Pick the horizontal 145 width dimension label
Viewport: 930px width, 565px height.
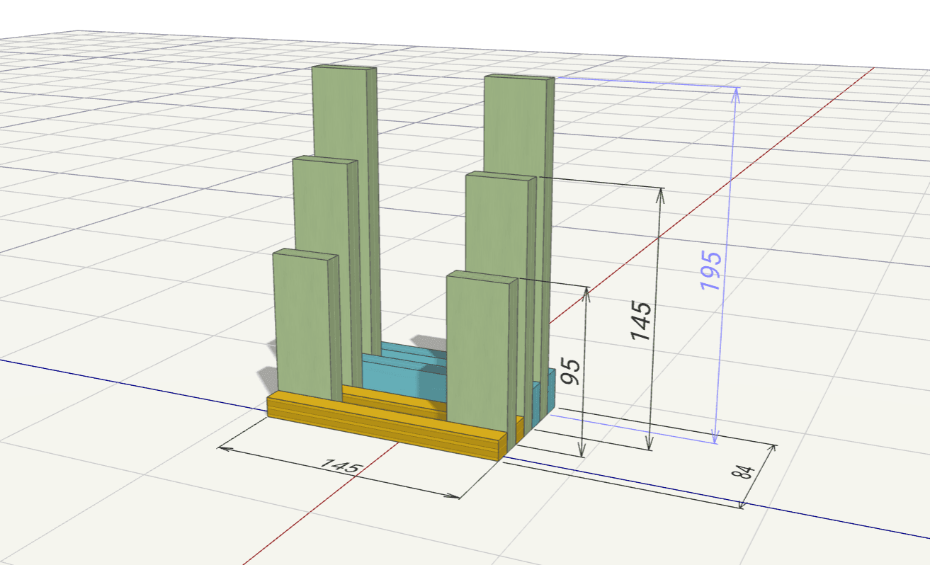tap(342, 467)
